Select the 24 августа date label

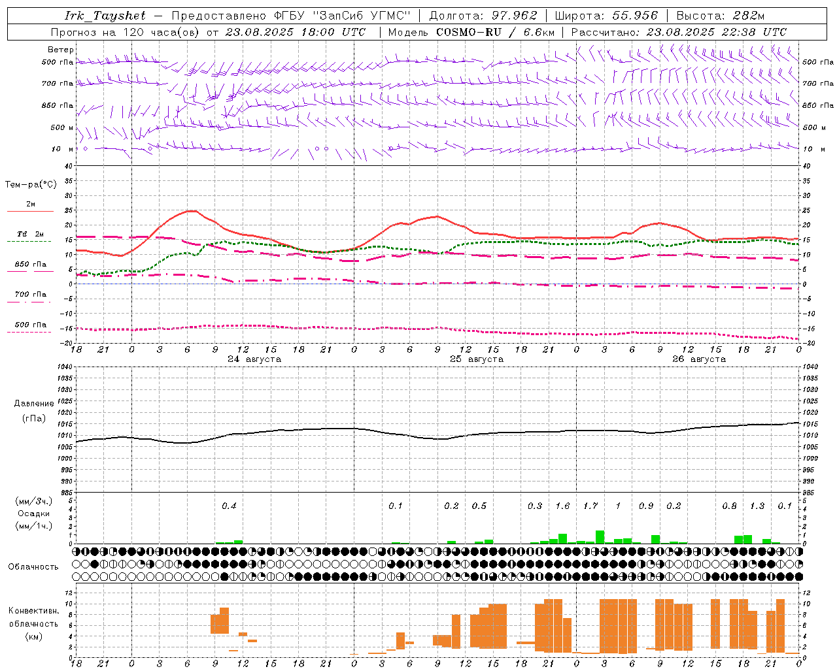[x=254, y=359]
